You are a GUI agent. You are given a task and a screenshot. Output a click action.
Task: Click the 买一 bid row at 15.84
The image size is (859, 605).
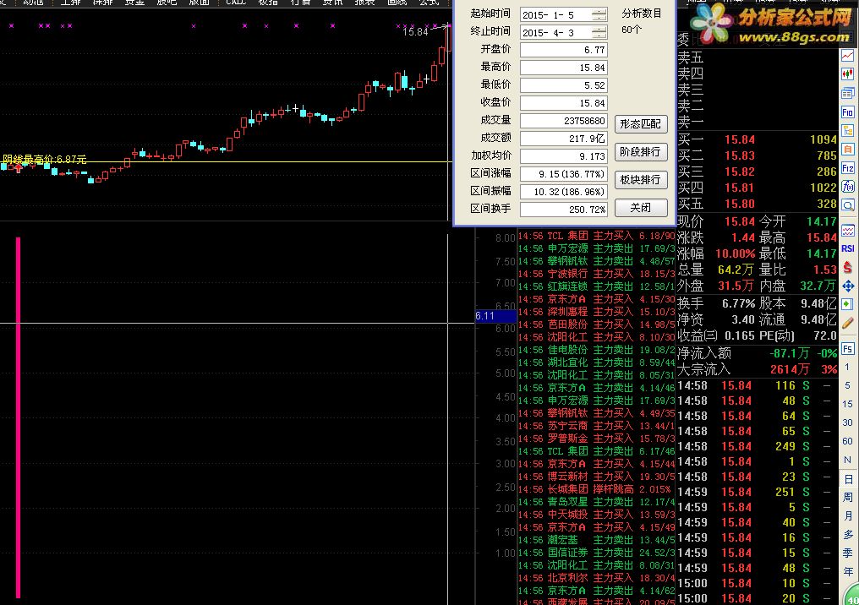coord(757,139)
